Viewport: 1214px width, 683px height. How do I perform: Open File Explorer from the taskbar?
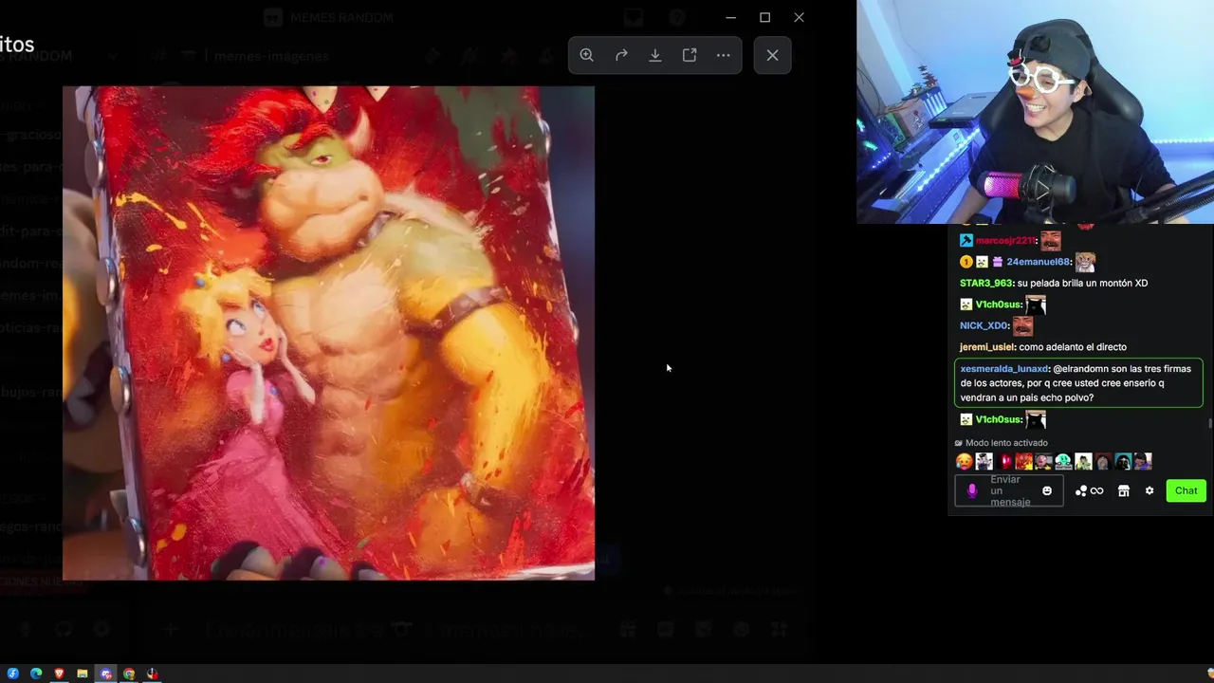pos(83,674)
